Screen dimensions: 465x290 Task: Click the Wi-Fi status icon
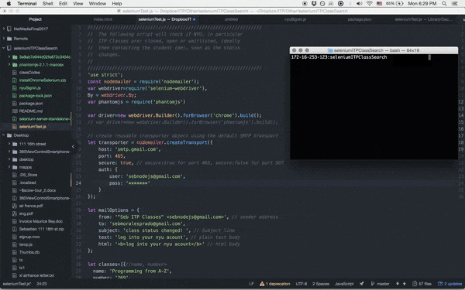click(x=369, y=4)
